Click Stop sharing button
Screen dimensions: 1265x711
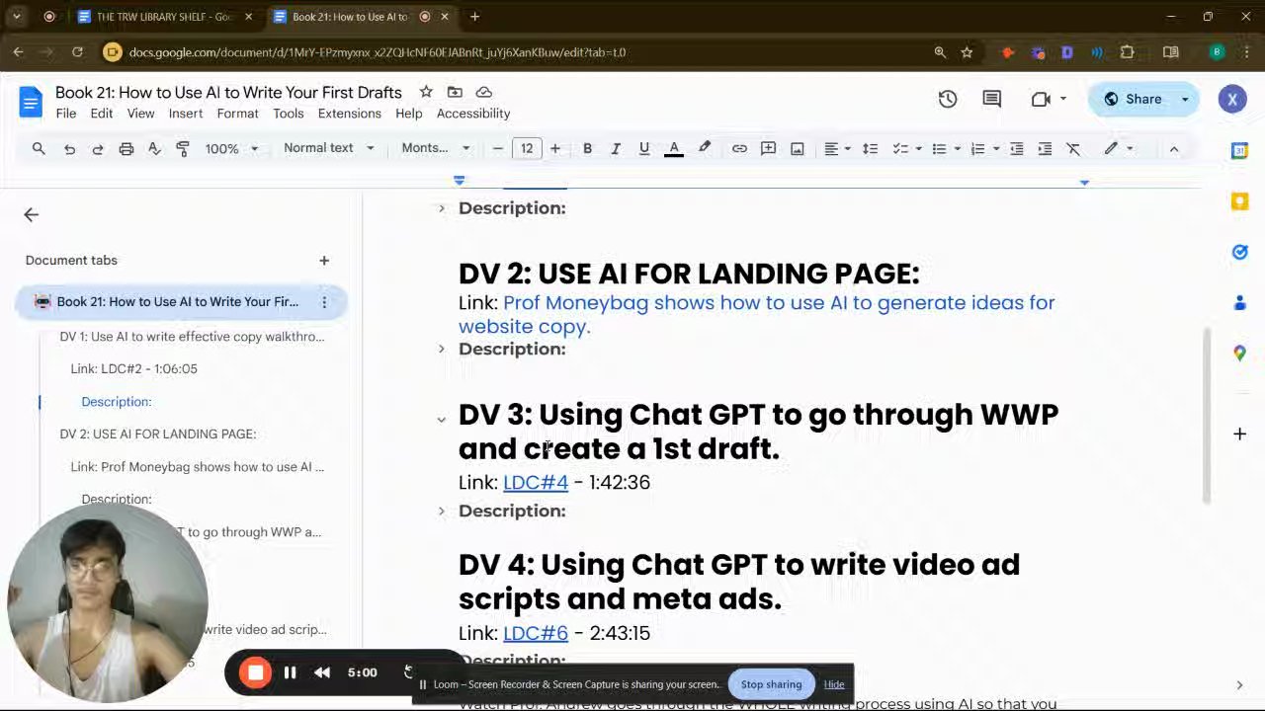(x=771, y=684)
